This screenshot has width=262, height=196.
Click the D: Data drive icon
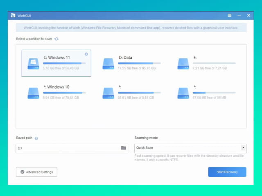108,64
